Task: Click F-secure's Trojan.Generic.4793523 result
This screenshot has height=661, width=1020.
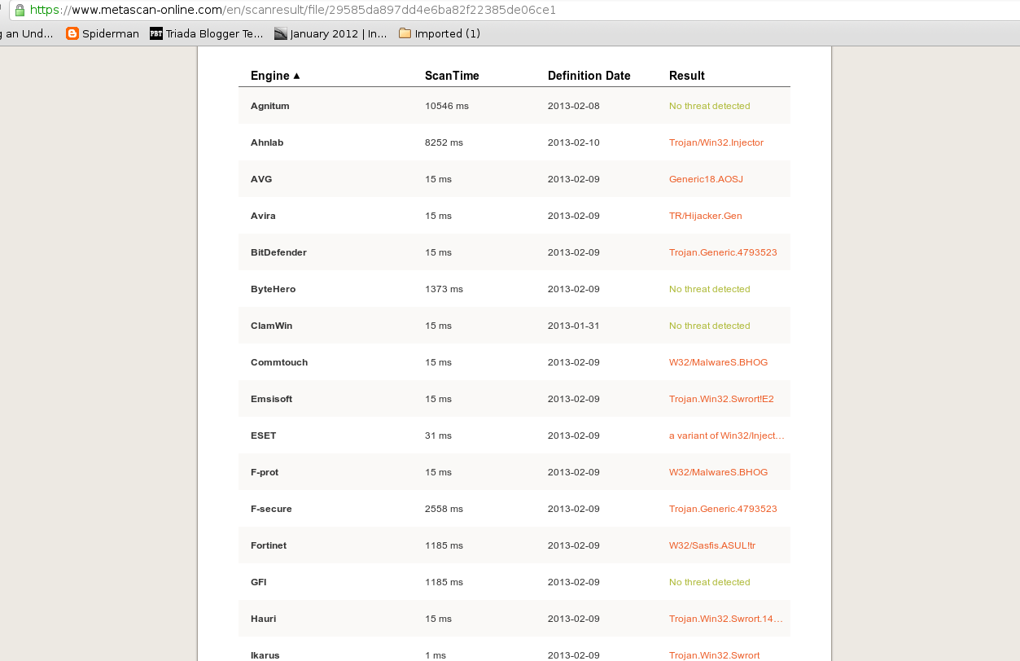Action: pyautogui.click(x=723, y=509)
